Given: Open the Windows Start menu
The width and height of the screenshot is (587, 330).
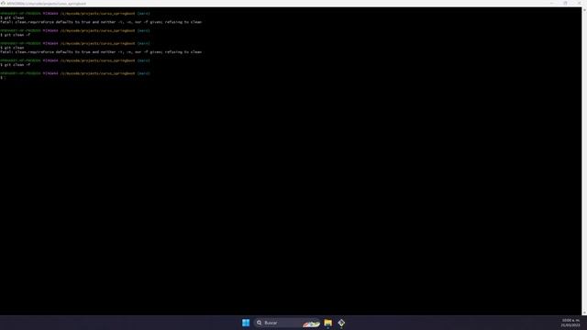Looking at the screenshot, I should (x=246, y=323).
